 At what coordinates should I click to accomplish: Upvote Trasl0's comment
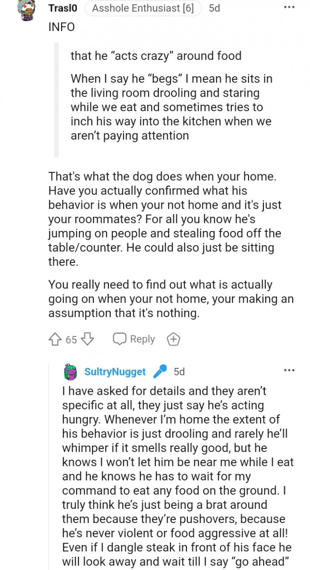[x=54, y=340]
